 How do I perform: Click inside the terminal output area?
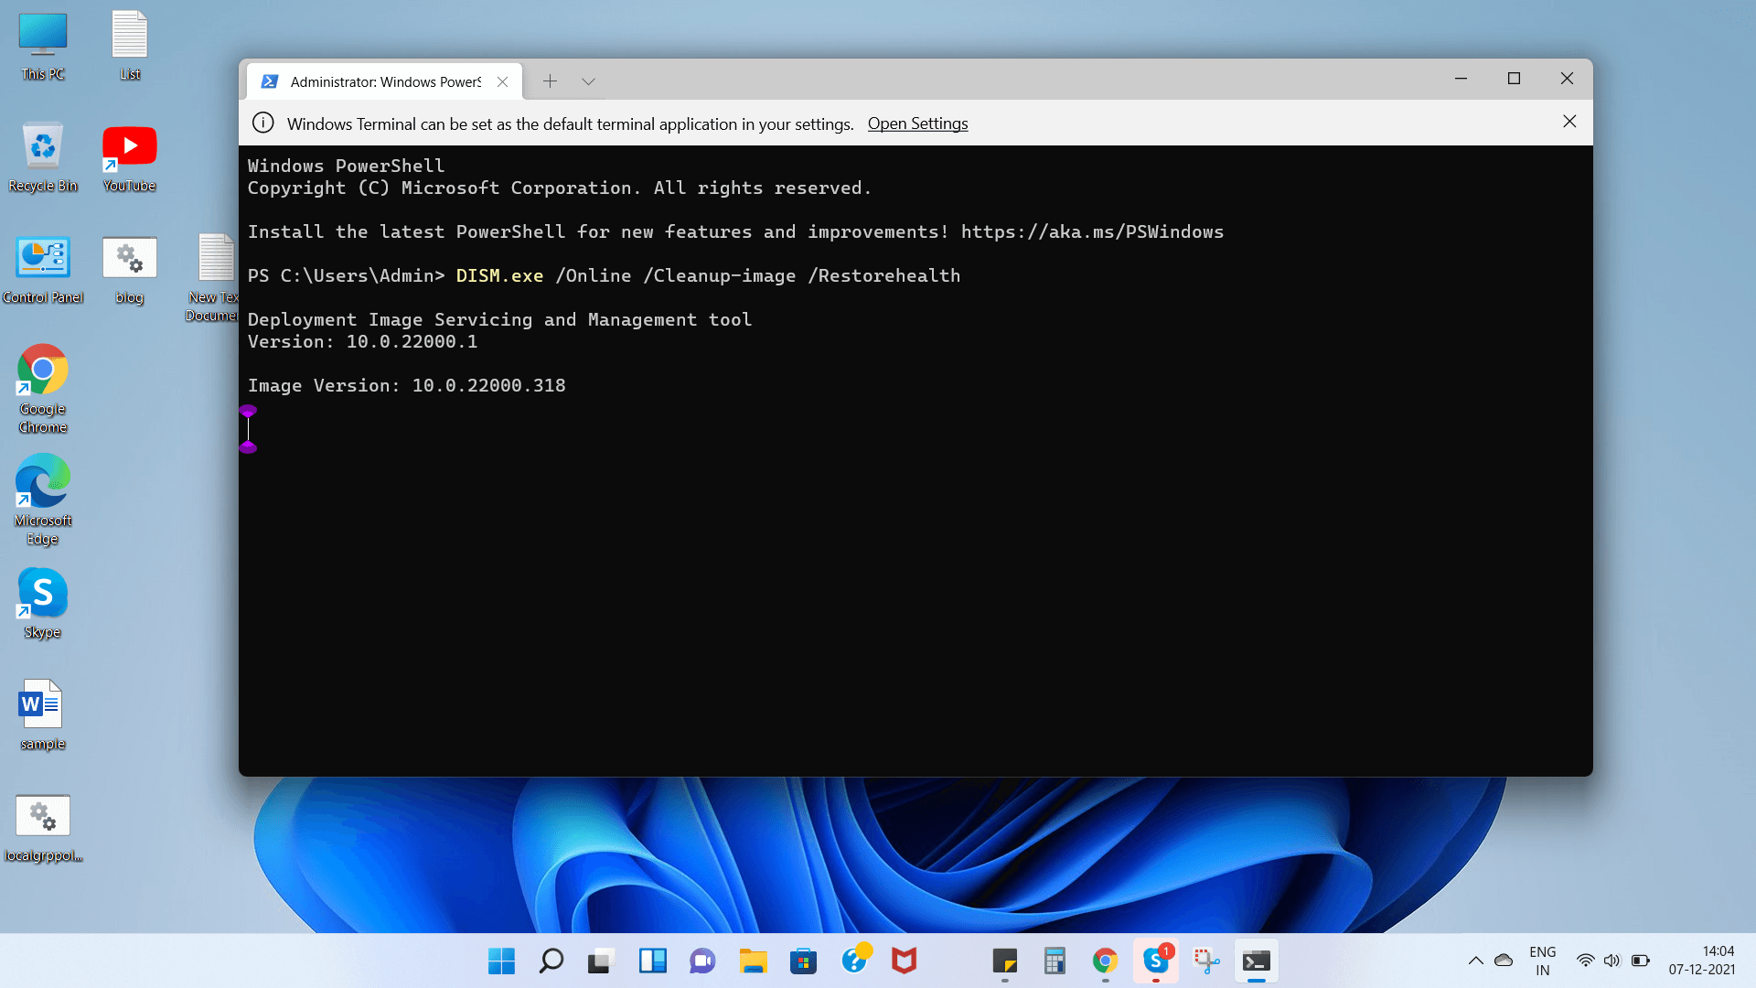point(915,549)
